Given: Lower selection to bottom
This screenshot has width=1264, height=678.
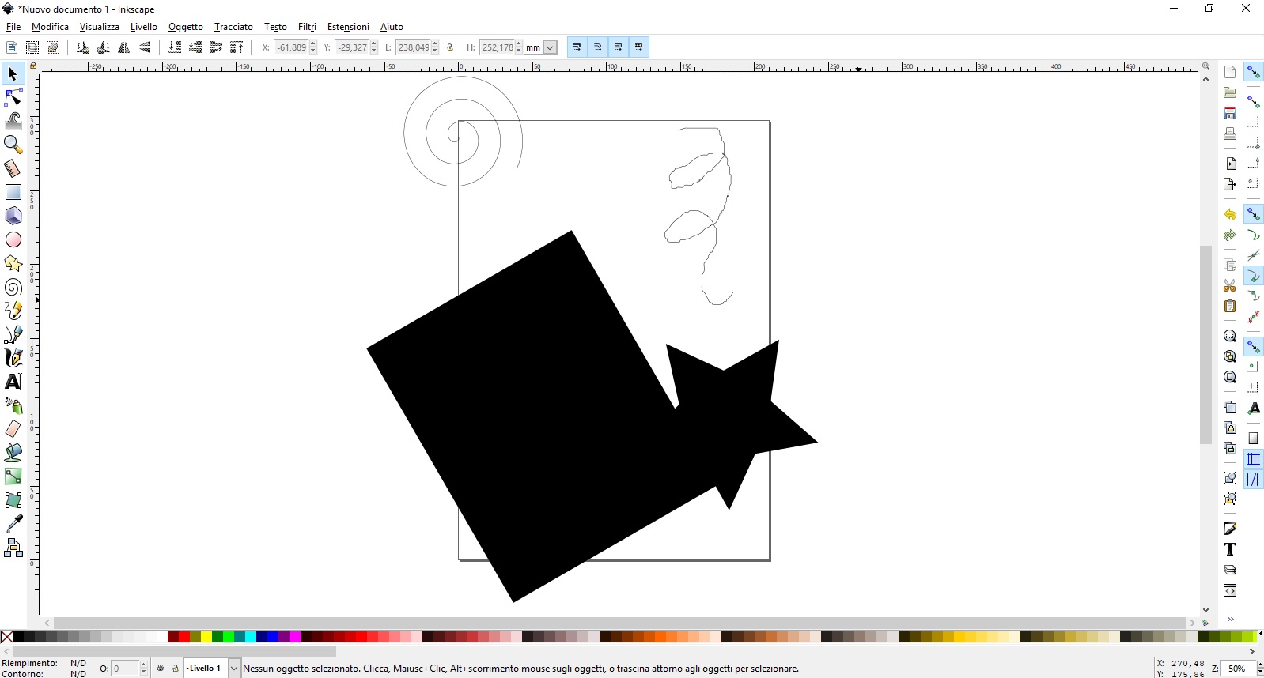Looking at the screenshot, I should point(175,47).
